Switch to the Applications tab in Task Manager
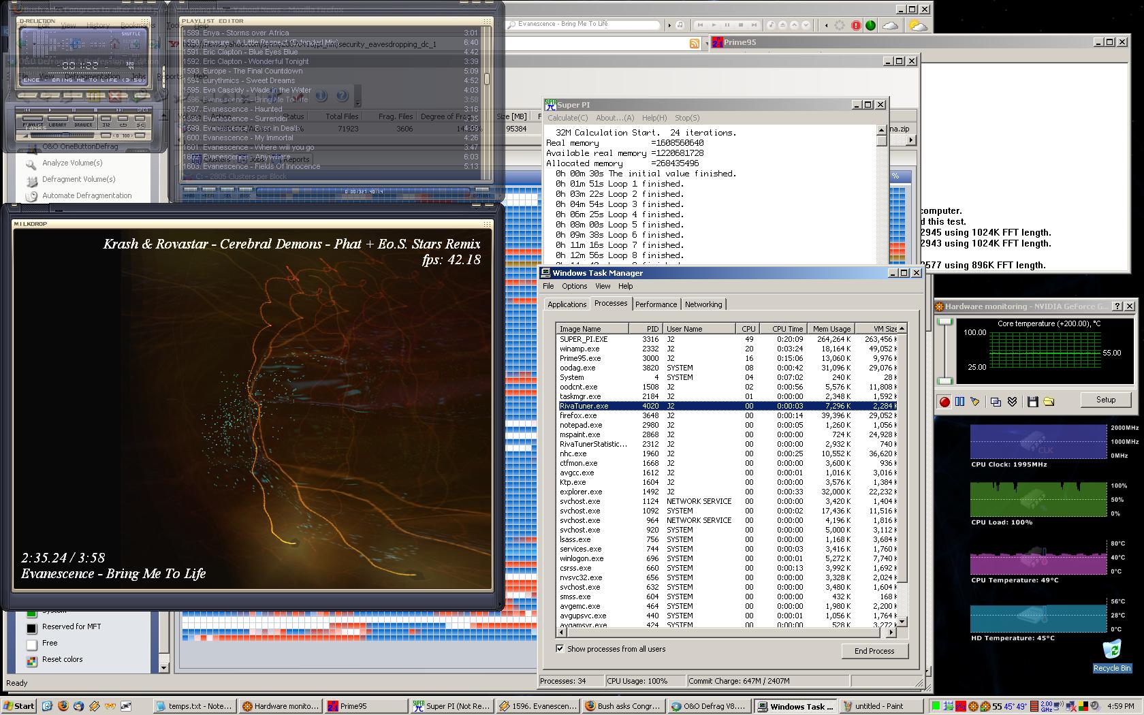The width and height of the screenshot is (1144, 715). coord(567,304)
